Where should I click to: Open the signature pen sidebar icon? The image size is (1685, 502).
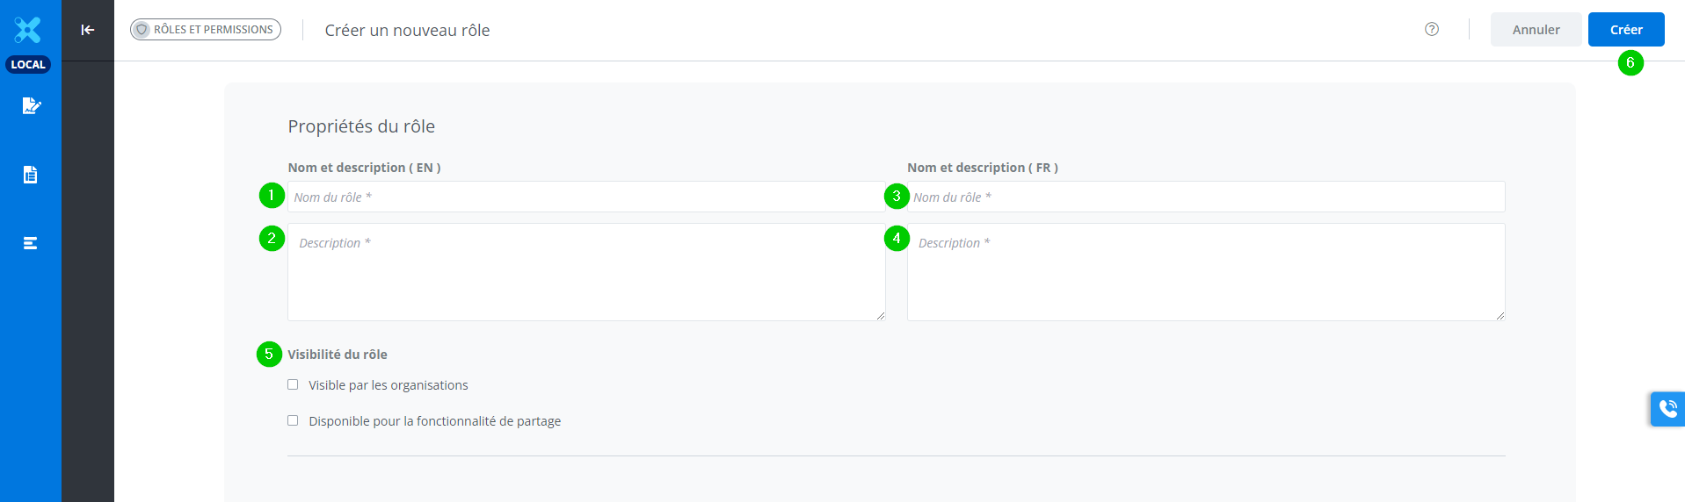31,106
